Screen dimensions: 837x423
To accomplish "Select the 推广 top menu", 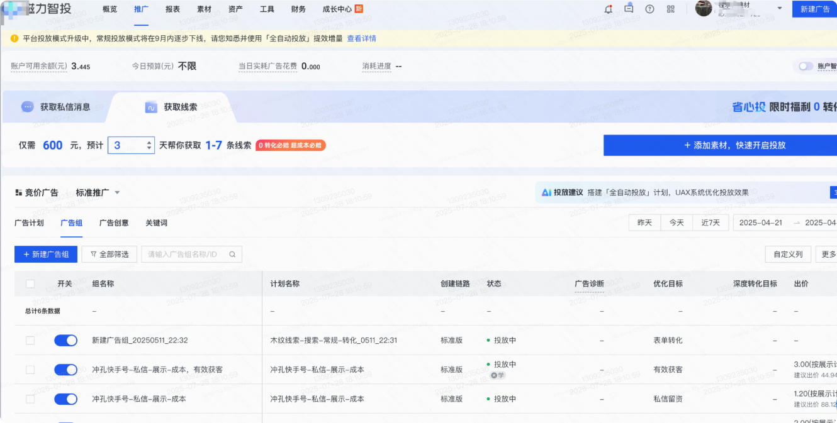I will pyautogui.click(x=141, y=9).
